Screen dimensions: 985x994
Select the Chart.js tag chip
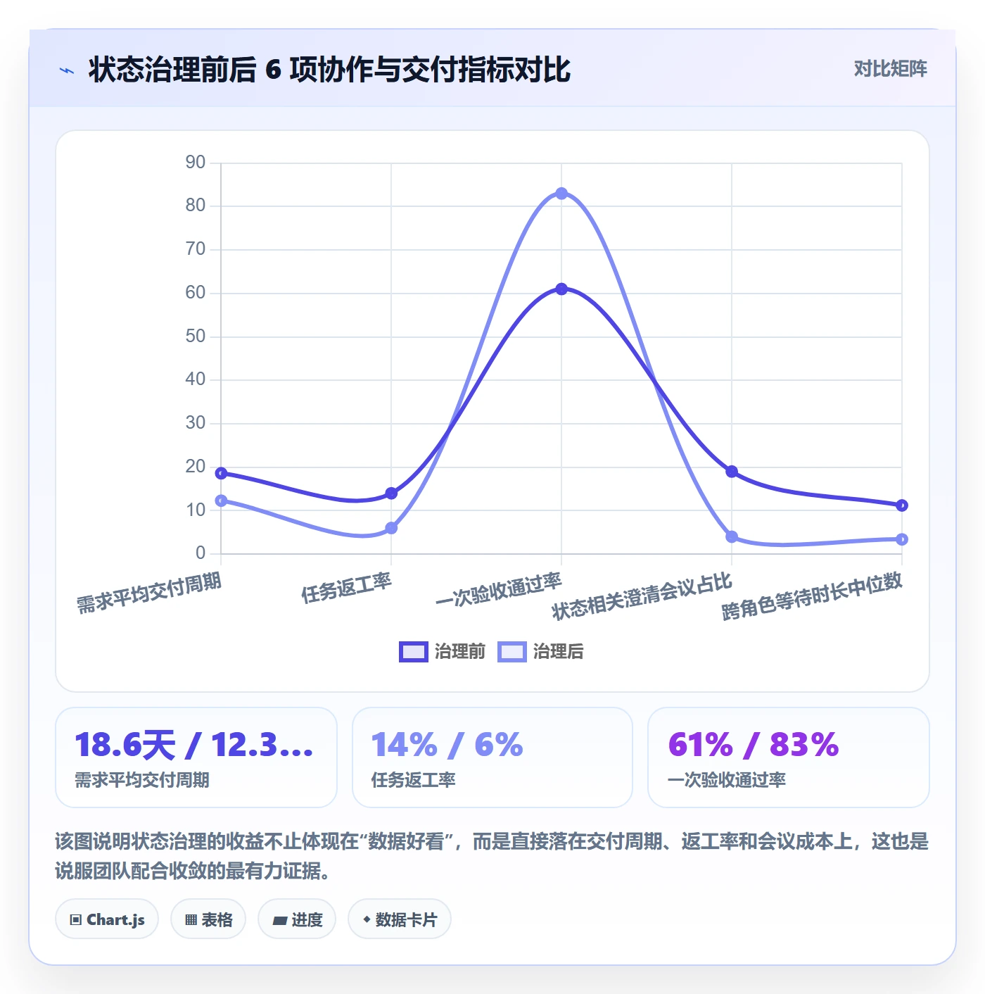tap(107, 919)
